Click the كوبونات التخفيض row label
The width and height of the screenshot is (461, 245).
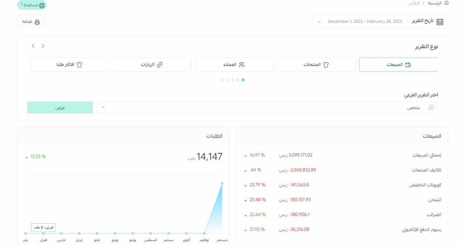(x=425, y=185)
